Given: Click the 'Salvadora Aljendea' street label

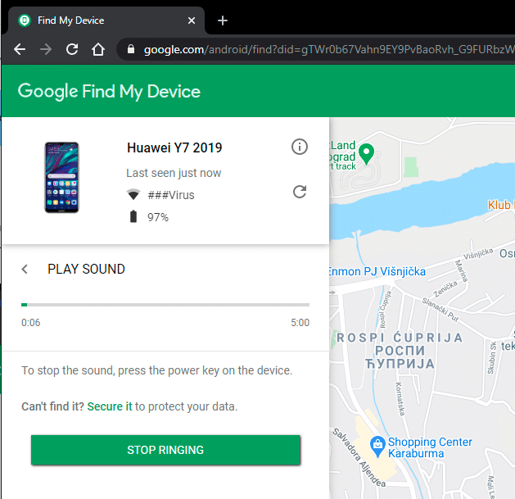Looking at the screenshot, I should (x=359, y=457).
